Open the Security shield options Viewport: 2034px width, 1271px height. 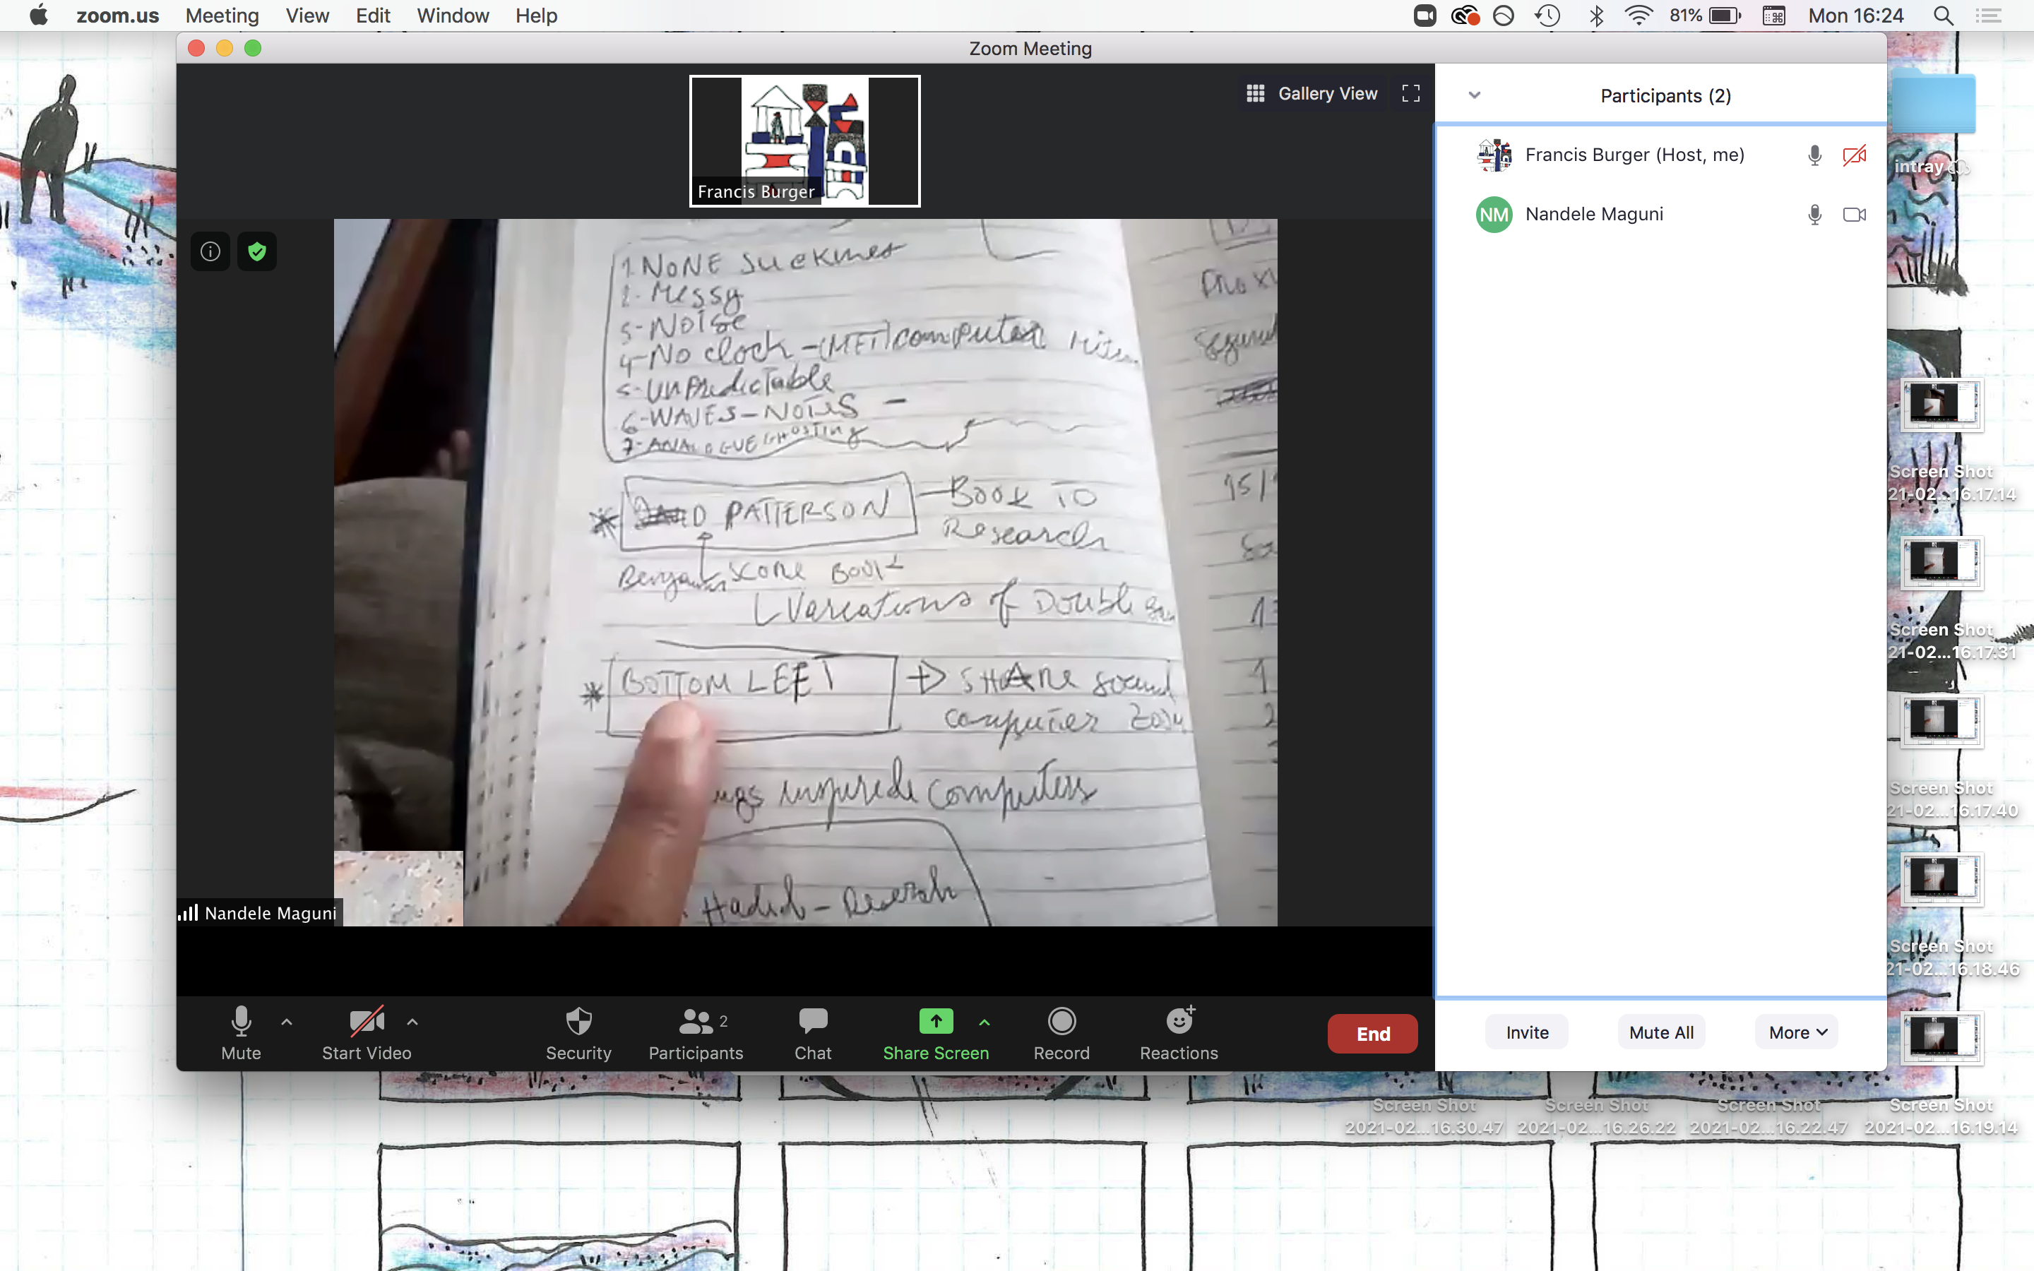tap(578, 1033)
